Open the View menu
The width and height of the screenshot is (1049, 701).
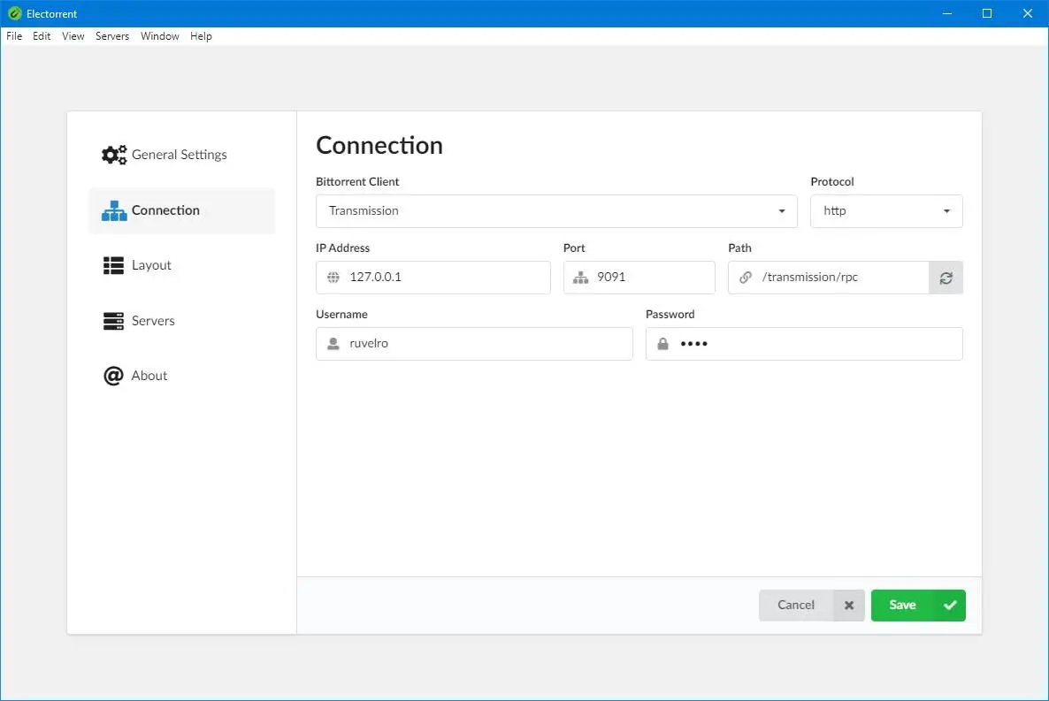(73, 36)
